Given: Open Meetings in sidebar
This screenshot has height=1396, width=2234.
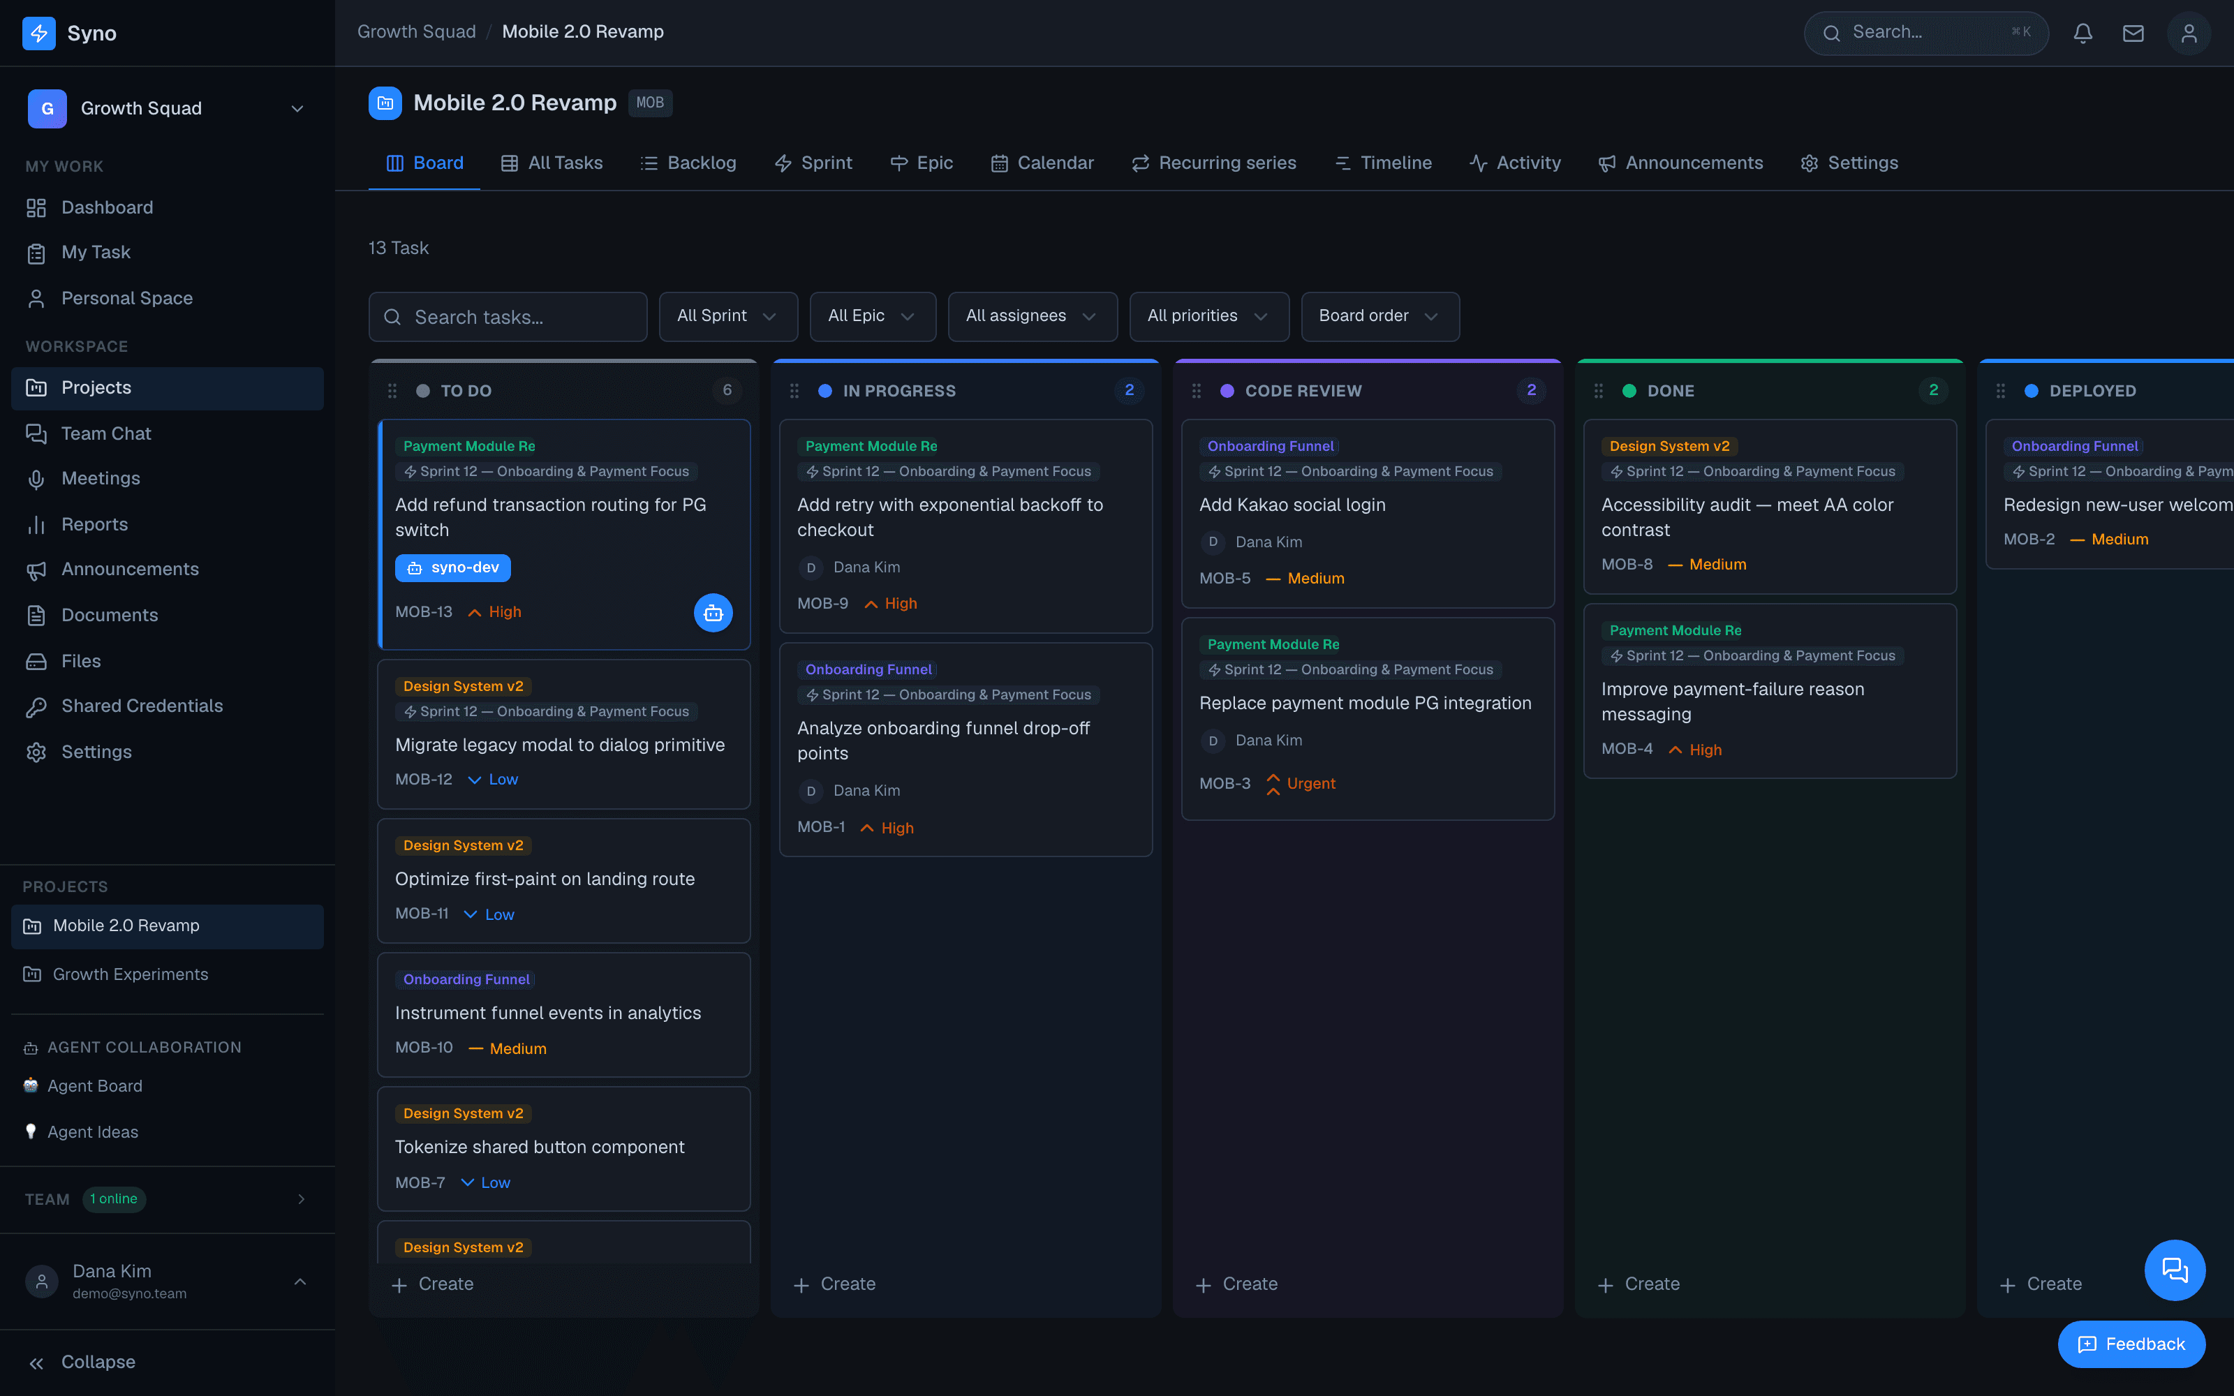Looking at the screenshot, I should point(167,478).
